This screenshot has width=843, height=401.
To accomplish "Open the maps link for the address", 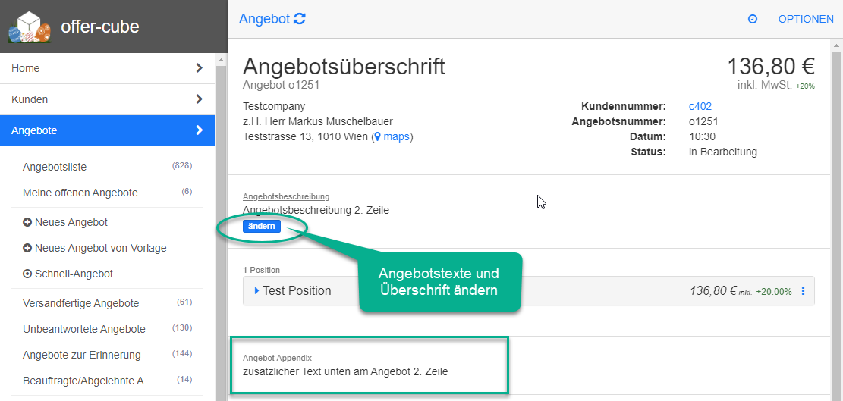I will pos(396,137).
